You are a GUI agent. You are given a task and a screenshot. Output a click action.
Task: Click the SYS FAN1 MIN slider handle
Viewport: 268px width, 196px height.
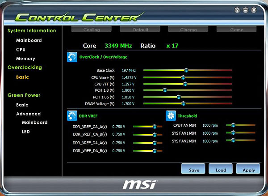(x=233, y=132)
